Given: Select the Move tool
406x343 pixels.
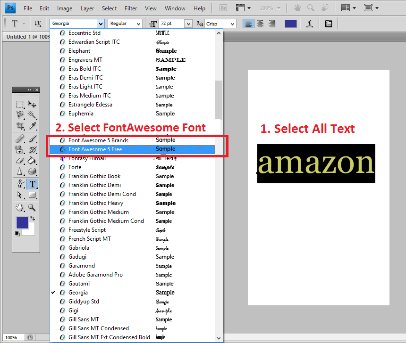Looking at the screenshot, I should point(32,104).
